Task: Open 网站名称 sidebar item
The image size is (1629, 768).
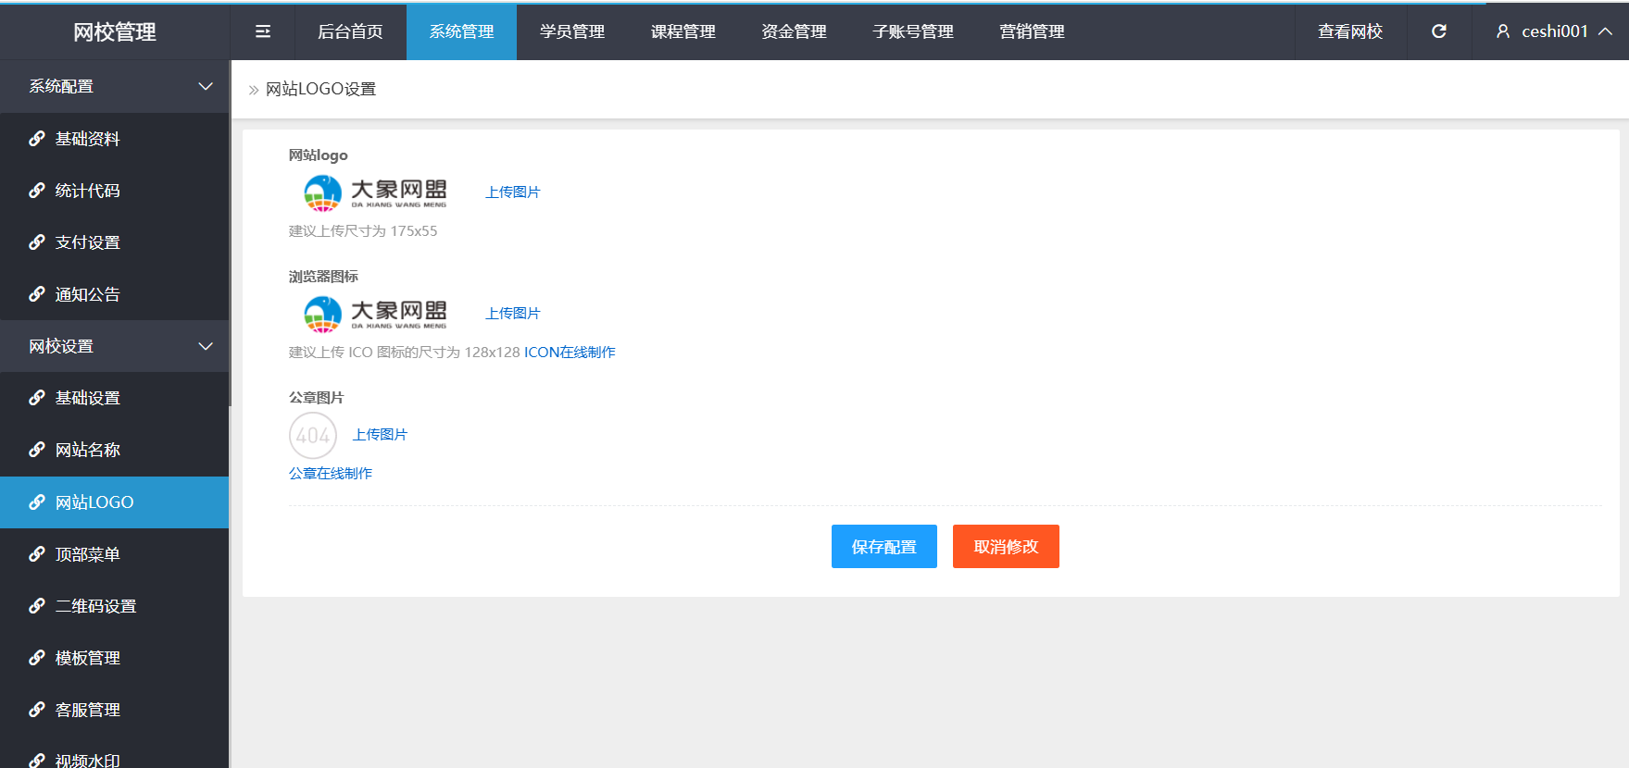Action: click(x=114, y=450)
